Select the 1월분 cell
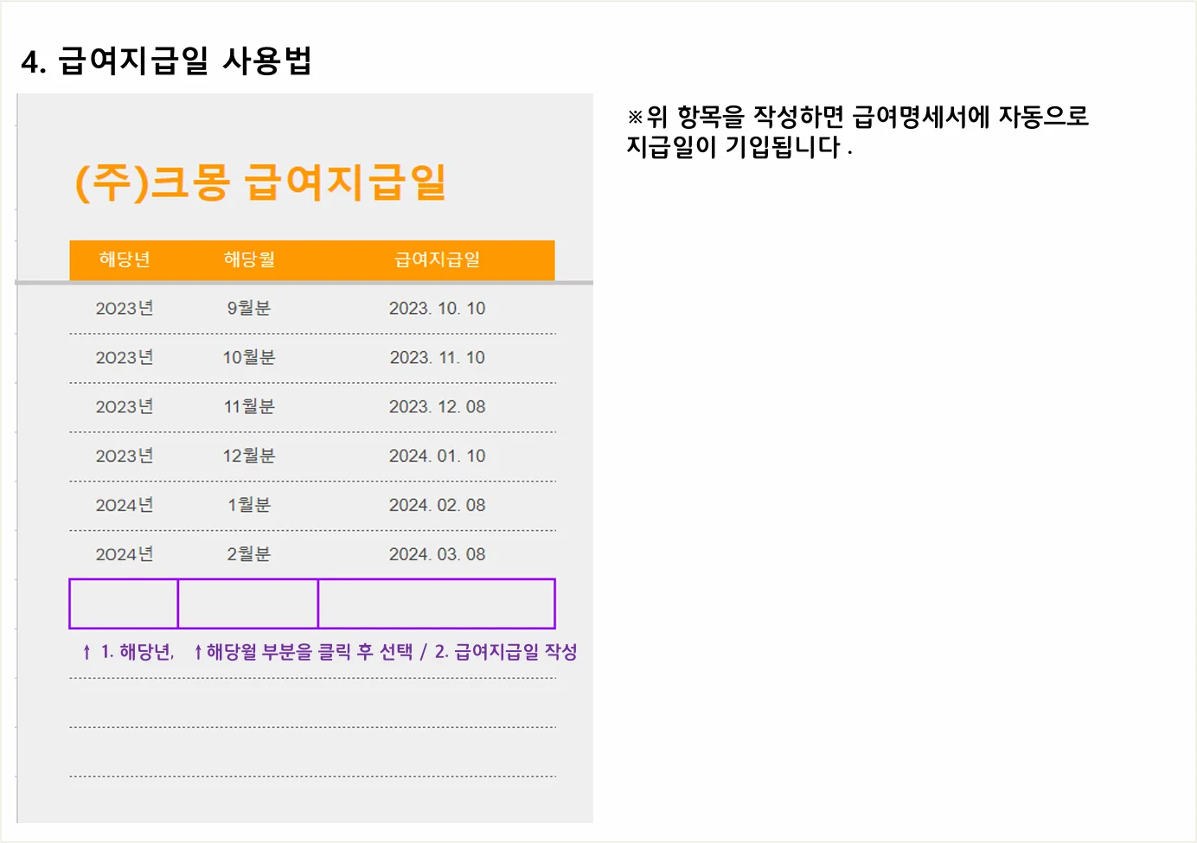1197x843 pixels. click(x=249, y=506)
